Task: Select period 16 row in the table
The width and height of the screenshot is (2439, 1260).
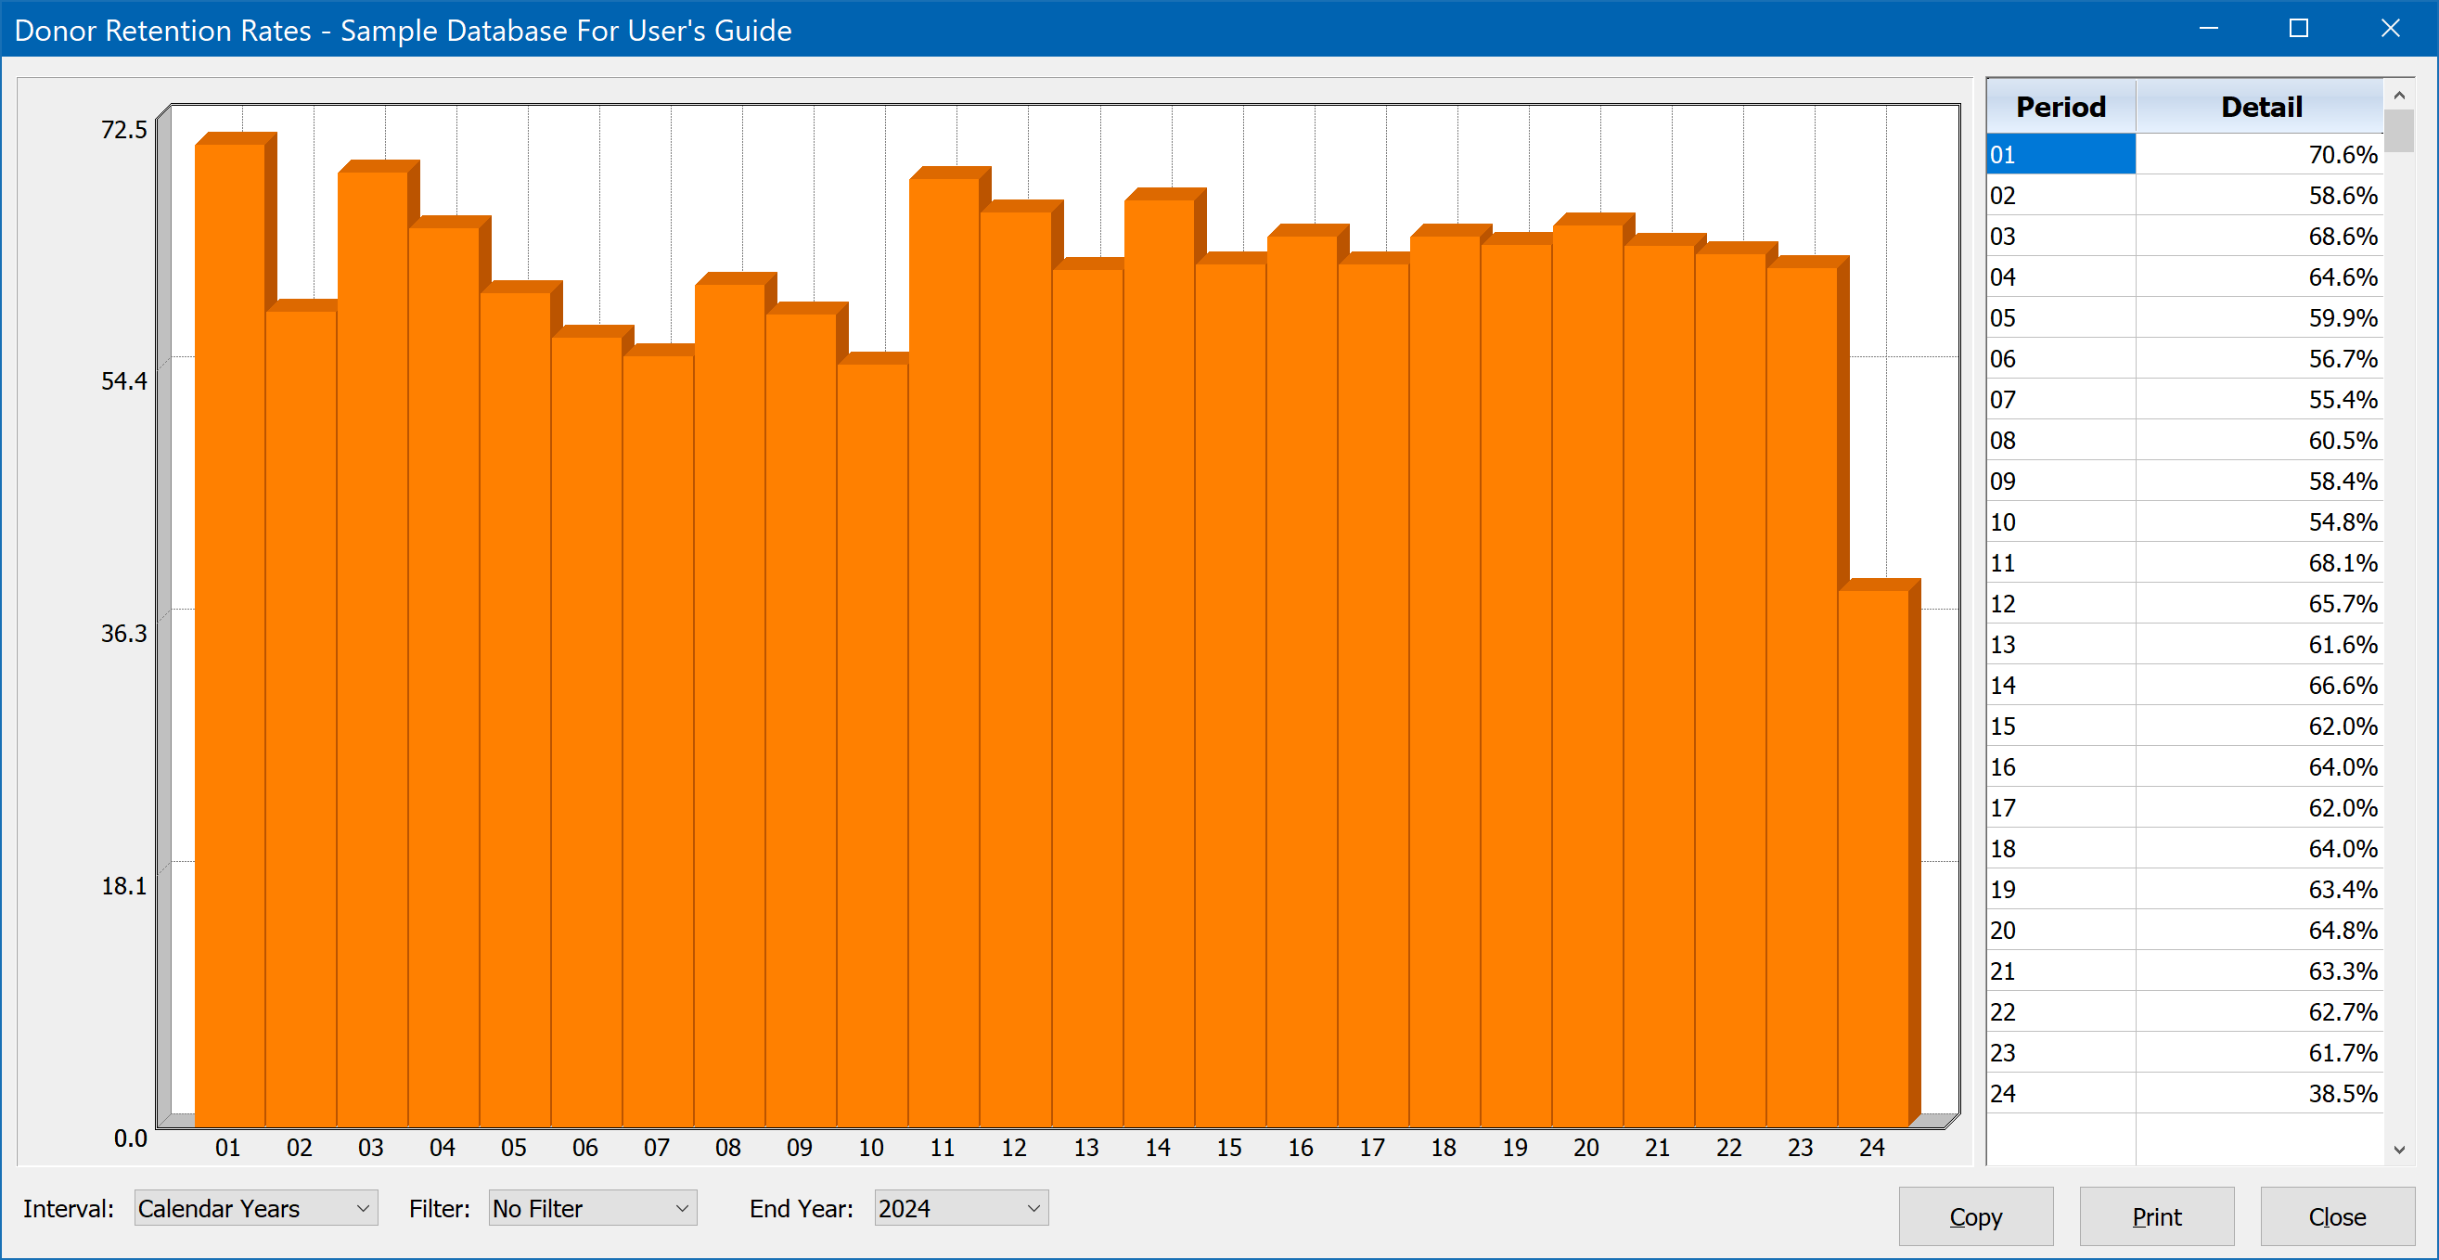Action: tap(2184, 765)
